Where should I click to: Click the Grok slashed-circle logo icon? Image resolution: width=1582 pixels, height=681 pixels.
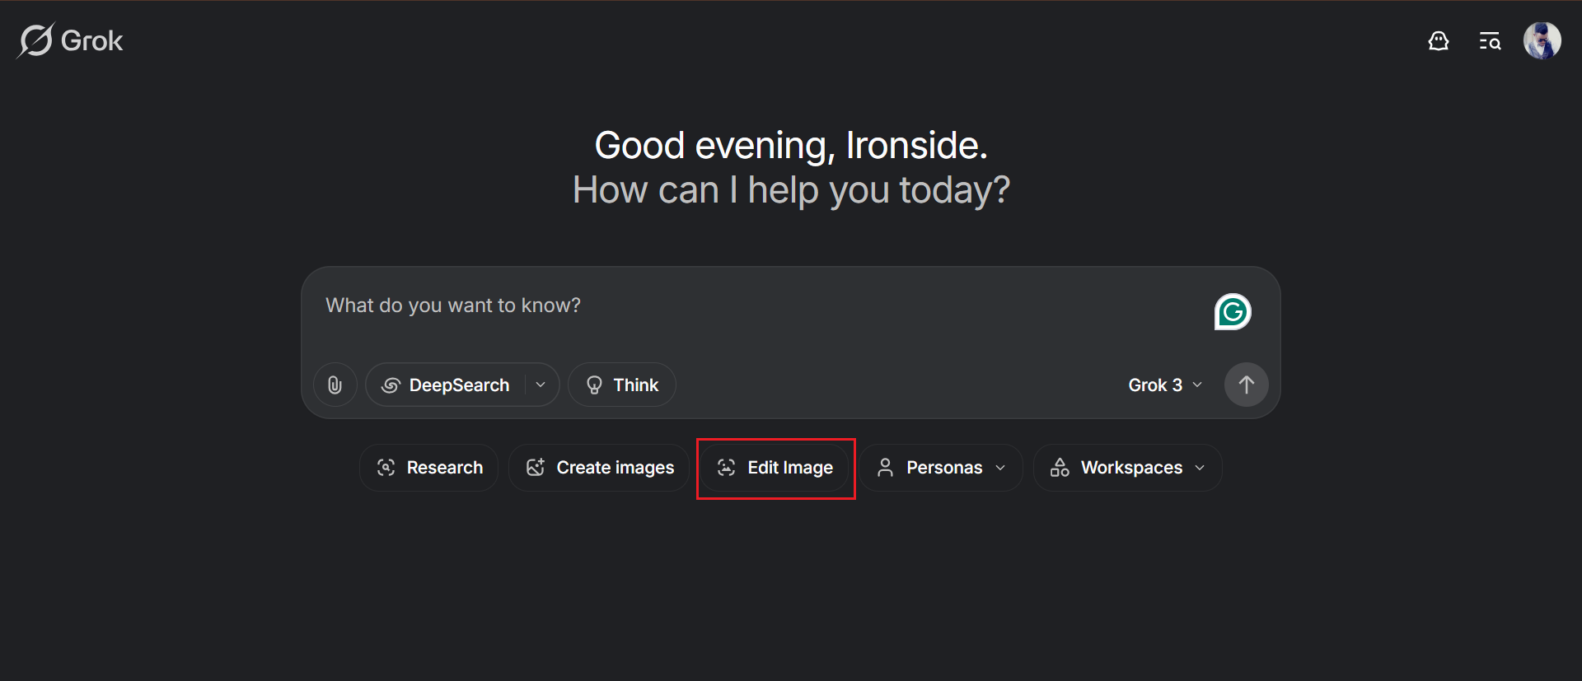(x=35, y=40)
